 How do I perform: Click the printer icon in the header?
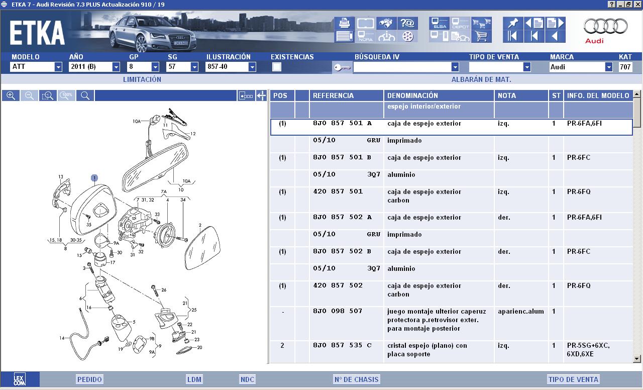[345, 23]
